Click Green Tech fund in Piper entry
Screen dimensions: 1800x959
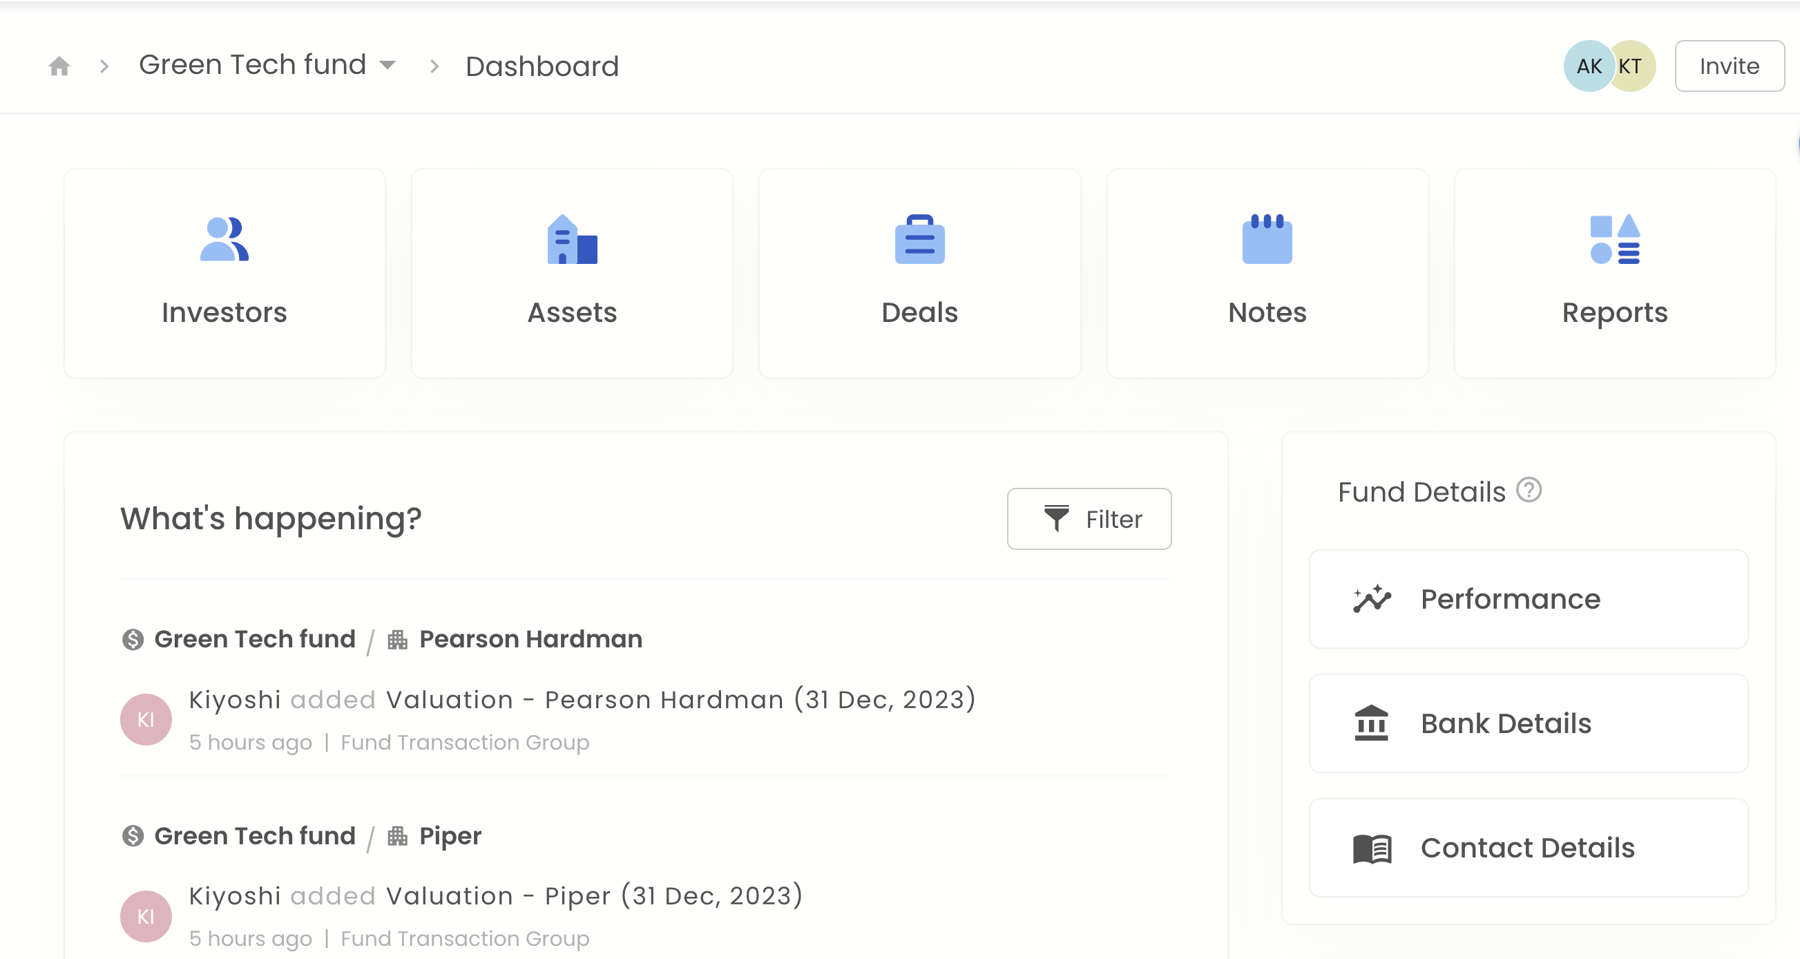254,836
